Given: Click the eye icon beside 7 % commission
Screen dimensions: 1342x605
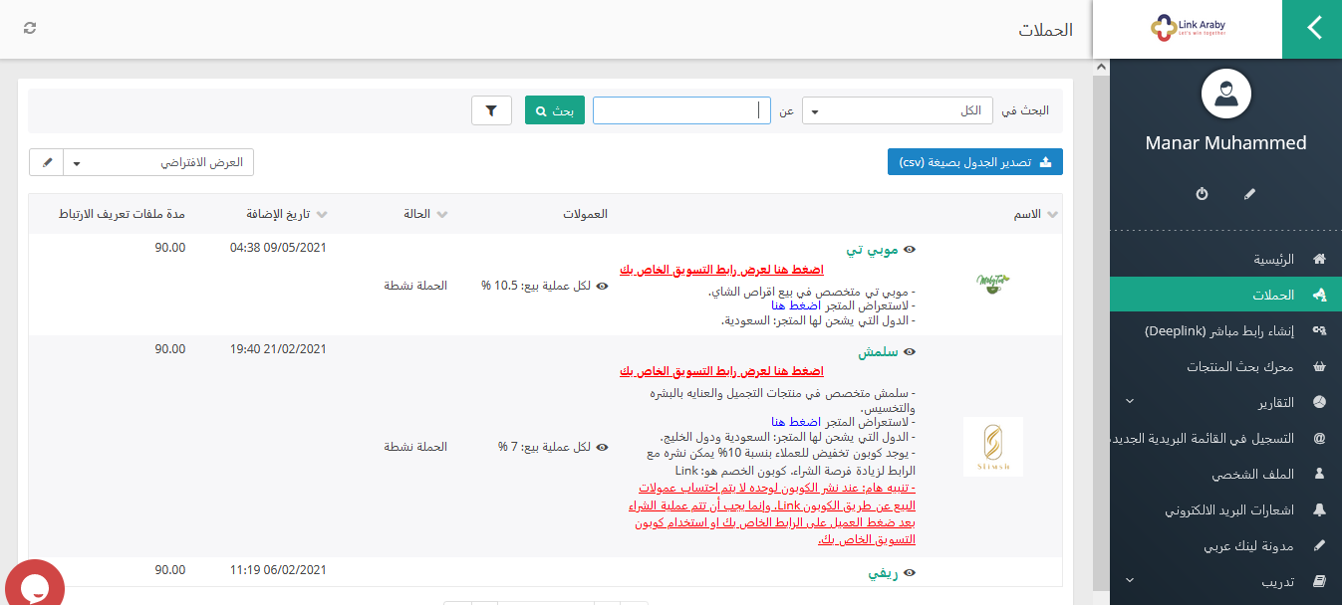Looking at the screenshot, I should [x=602, y=447].
